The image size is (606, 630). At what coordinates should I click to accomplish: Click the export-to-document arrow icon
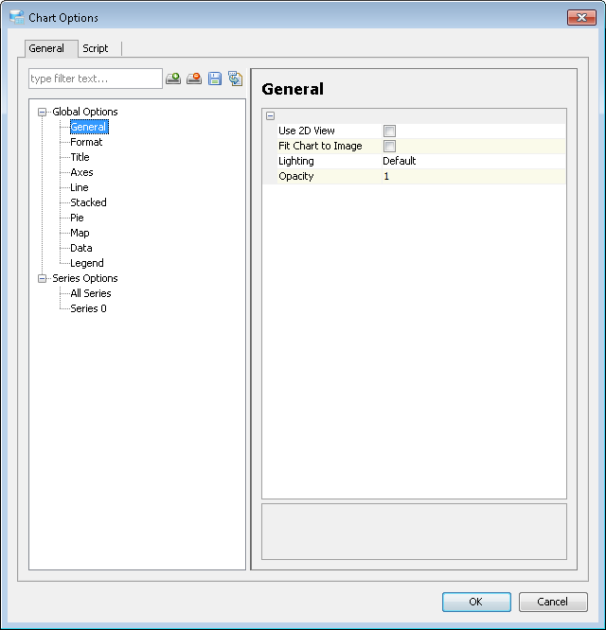[x=235, y=79]
